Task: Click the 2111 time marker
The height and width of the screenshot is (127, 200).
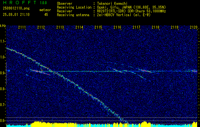Action: [22, 27]
